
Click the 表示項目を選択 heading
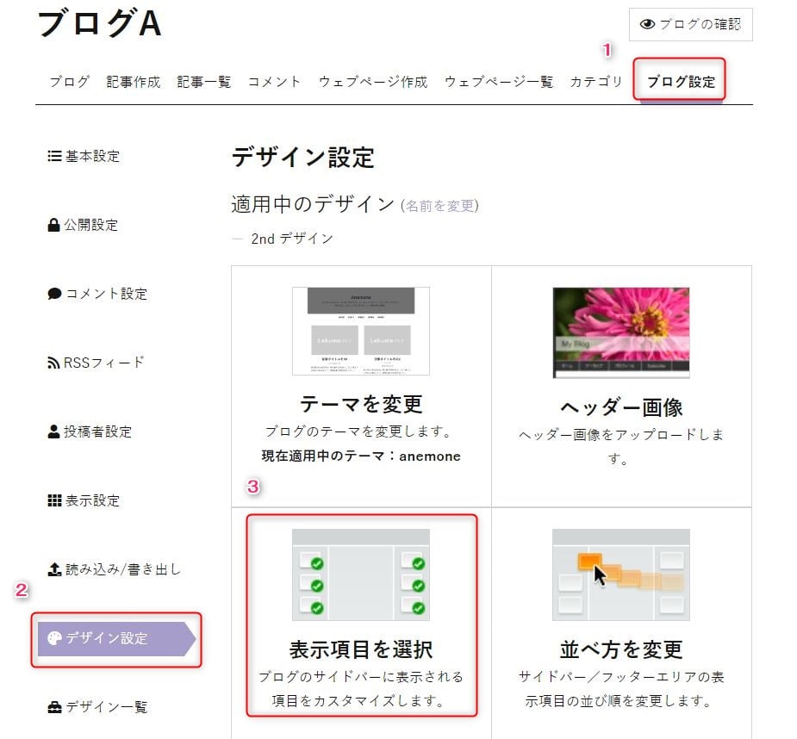[x=361, y=650]
